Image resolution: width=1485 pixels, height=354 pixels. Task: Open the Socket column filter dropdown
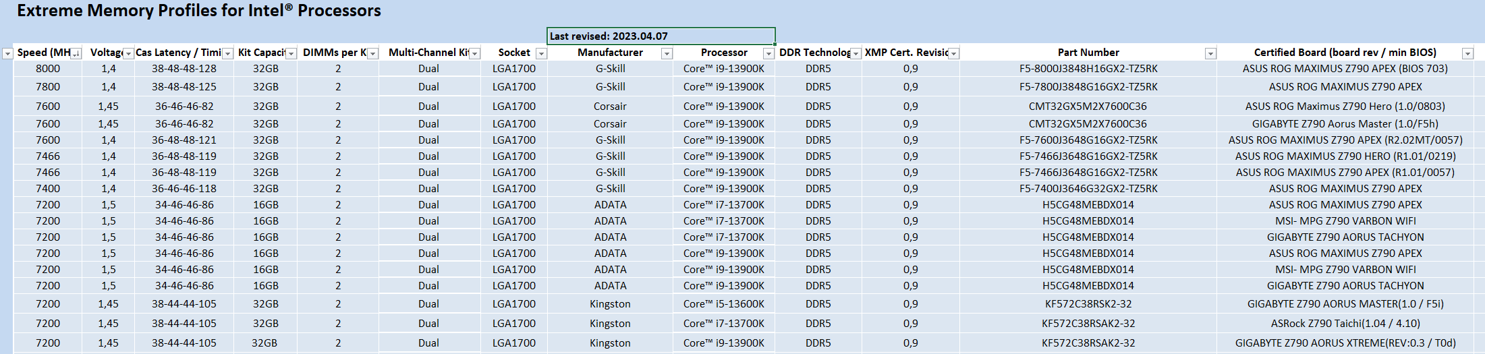point(540,53)
